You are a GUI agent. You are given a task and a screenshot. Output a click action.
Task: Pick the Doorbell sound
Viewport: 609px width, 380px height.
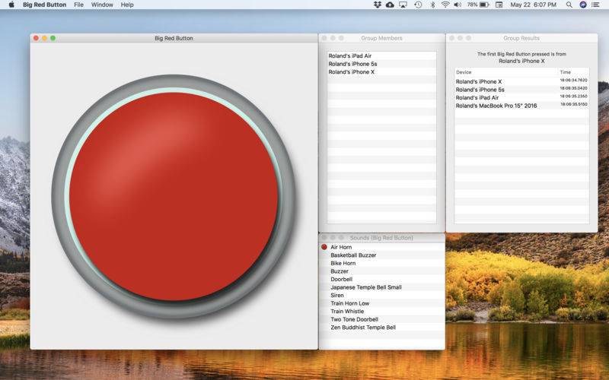click(382, 279)
